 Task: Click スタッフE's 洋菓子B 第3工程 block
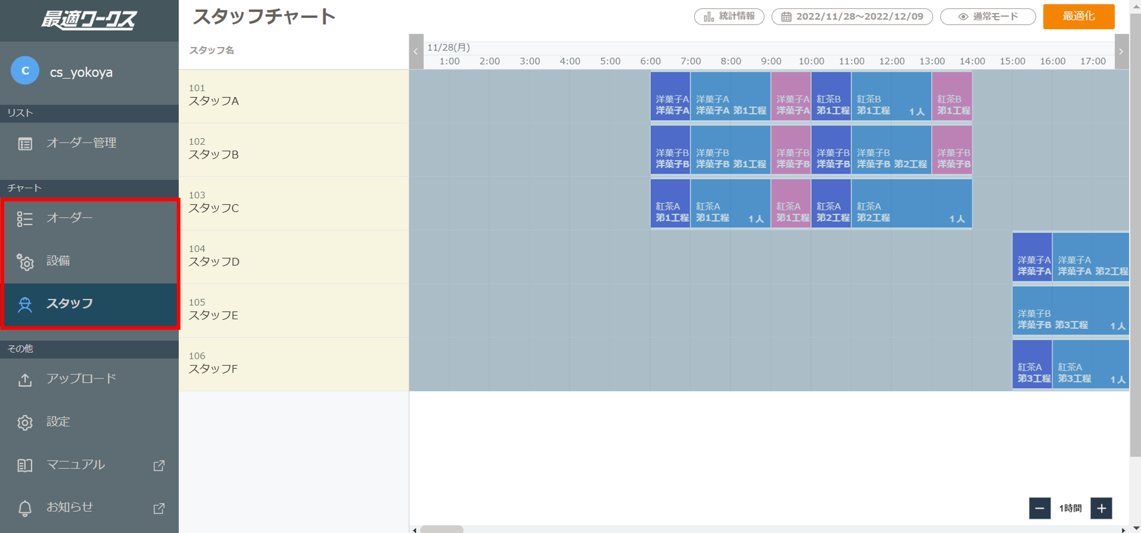1071,310
